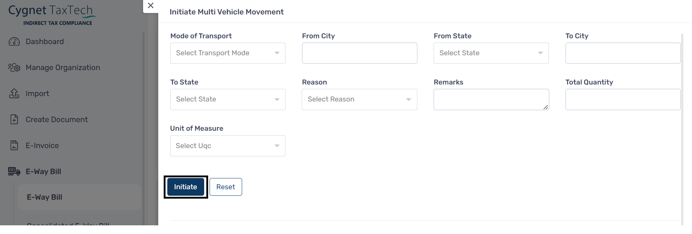Open the Mode of Transport dropdown

[228, 53]
